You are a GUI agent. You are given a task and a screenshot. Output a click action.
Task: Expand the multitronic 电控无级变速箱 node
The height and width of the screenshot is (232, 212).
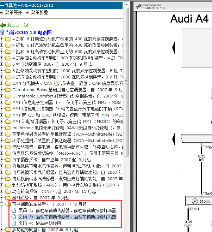(x=1, y=128)
